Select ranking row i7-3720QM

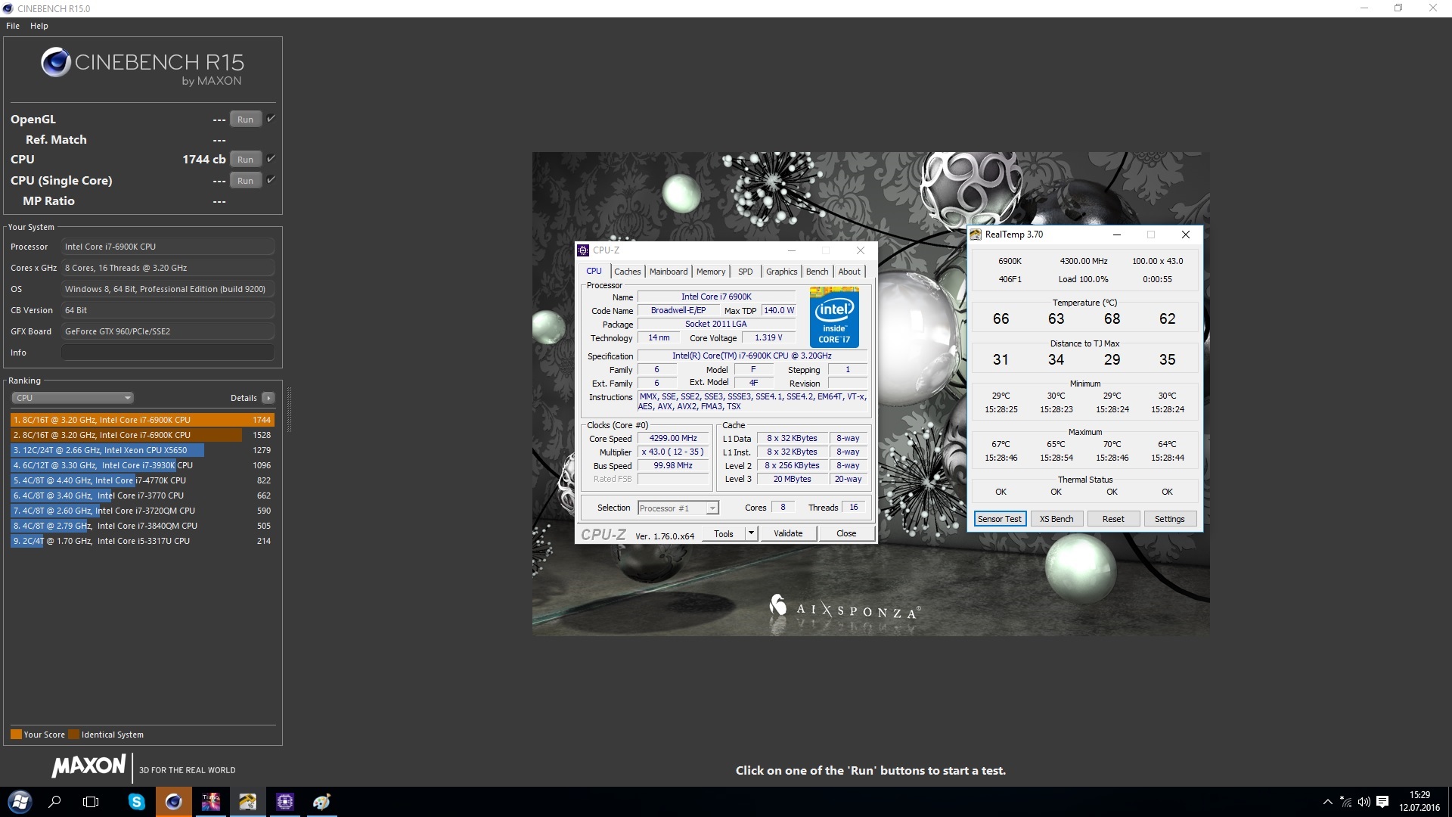(141, 511)
